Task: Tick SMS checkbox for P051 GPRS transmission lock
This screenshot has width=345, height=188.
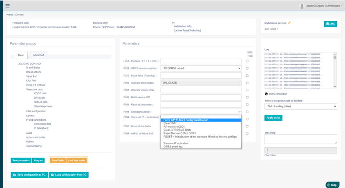Action: pyautogui.click(x=247, y=68)
